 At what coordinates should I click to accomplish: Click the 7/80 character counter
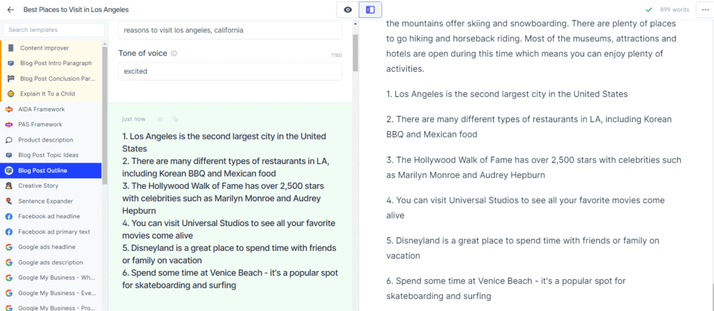336,56
